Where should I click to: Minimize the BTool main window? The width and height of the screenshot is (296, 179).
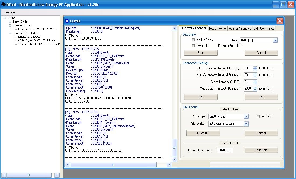276,5
